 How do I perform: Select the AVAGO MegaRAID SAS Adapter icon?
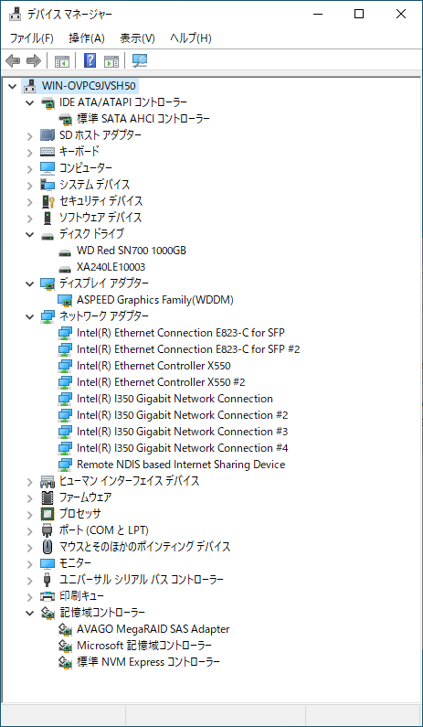[x=65, y=629]
